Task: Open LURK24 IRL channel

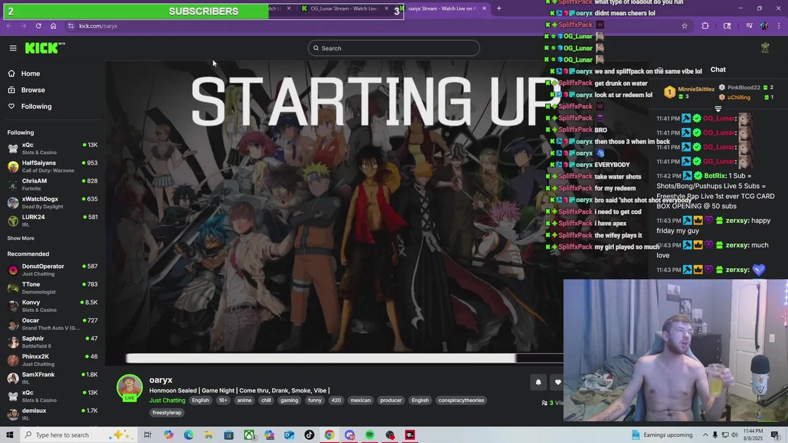Action: tap(52, 220)
